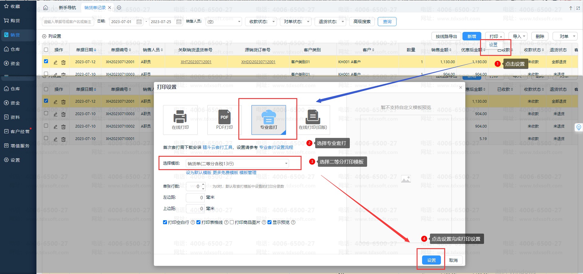Open the 专业套打设置流程 link
Screen dimensions: 583x274
[276, 147]
